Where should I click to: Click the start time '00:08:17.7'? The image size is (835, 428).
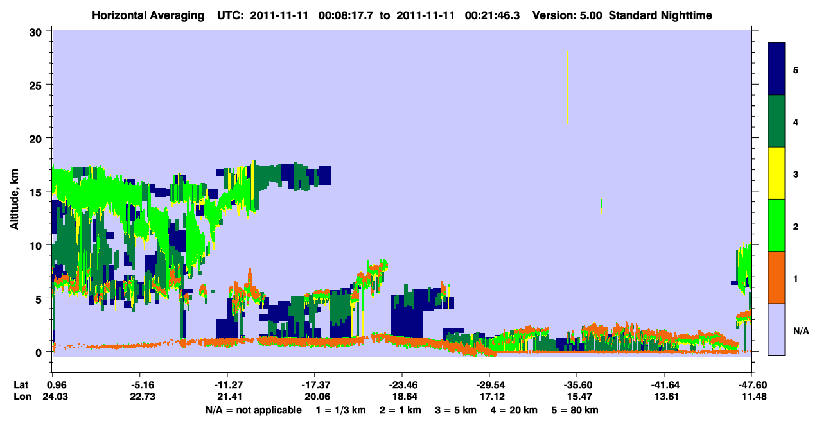point(344,15)
